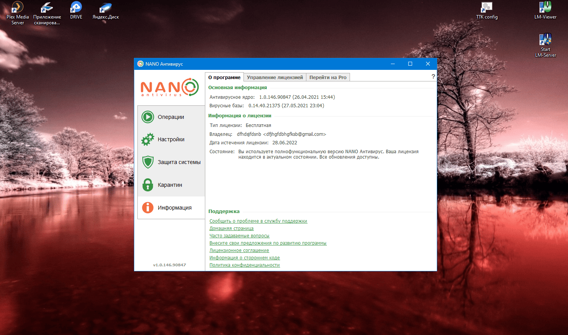This screenshot has height=335, width=568.
Task: Select the Plex Media Server desktop icon
Action: [17, 13]
